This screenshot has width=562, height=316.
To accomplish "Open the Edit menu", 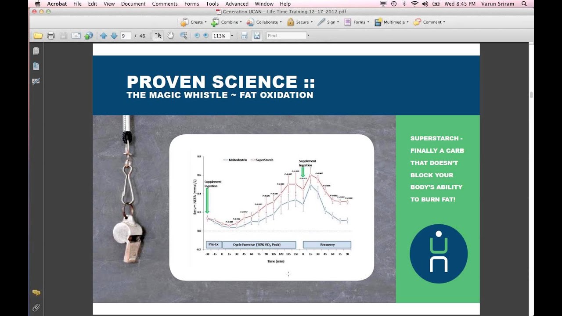I will 92,4.
